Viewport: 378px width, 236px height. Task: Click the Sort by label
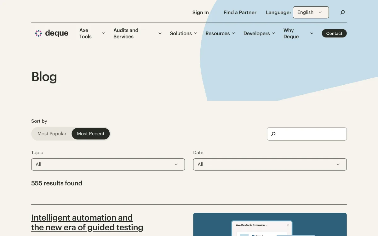pos(39,121)
